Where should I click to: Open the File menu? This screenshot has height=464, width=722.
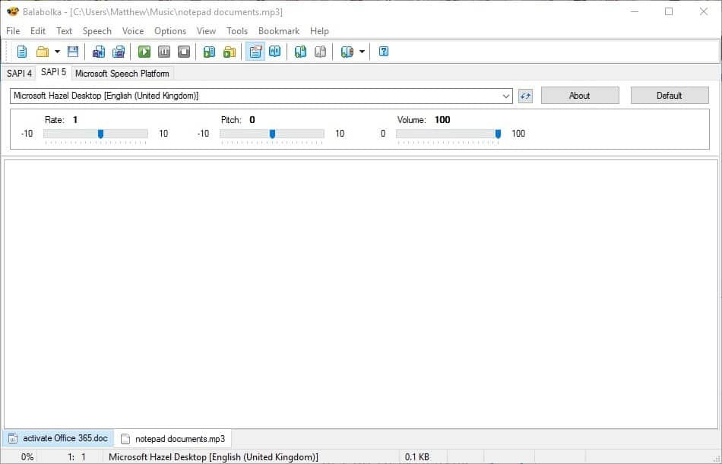[x=13, y=31]
